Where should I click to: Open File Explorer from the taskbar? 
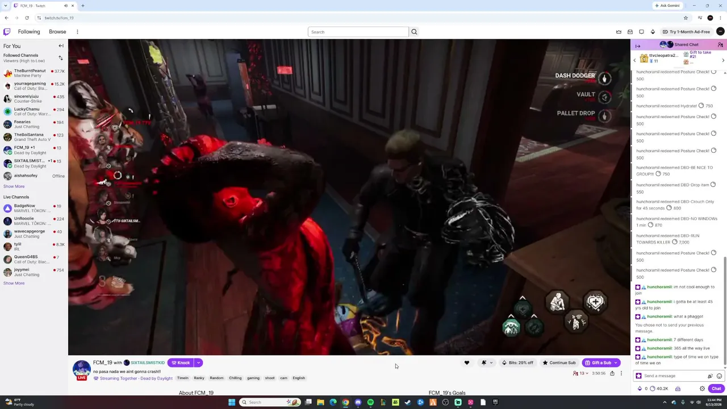tap(320, 402)
